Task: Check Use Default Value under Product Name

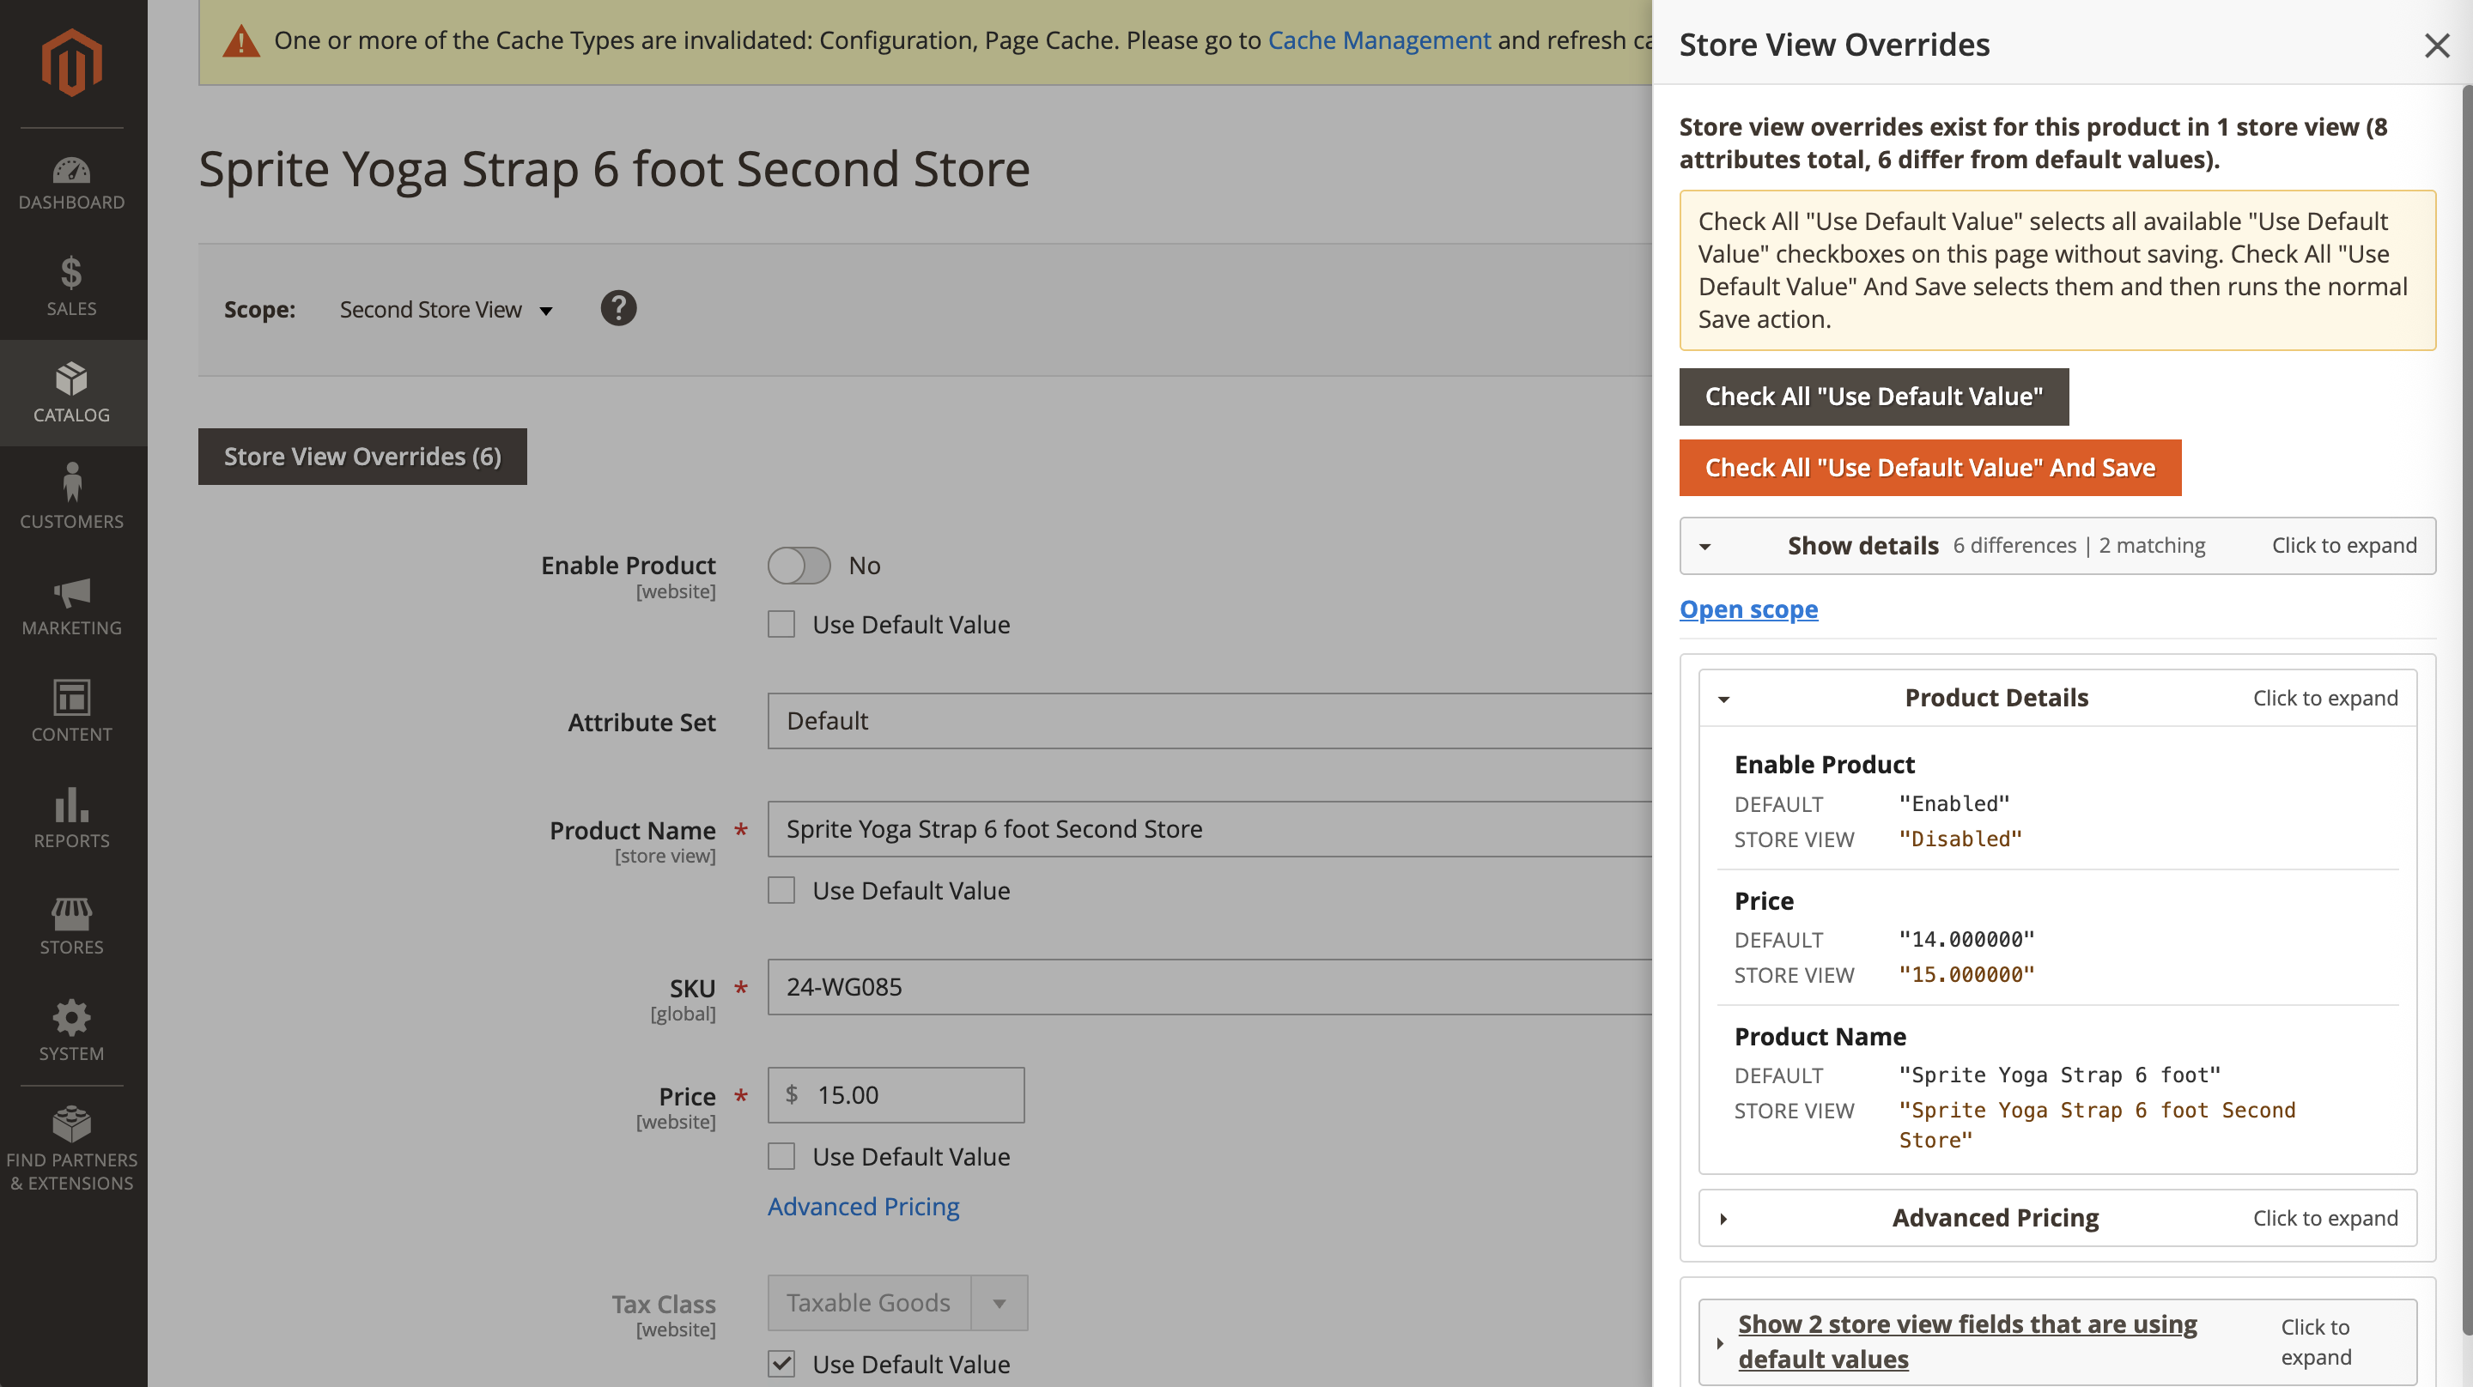Action: (x=781, y=890)
